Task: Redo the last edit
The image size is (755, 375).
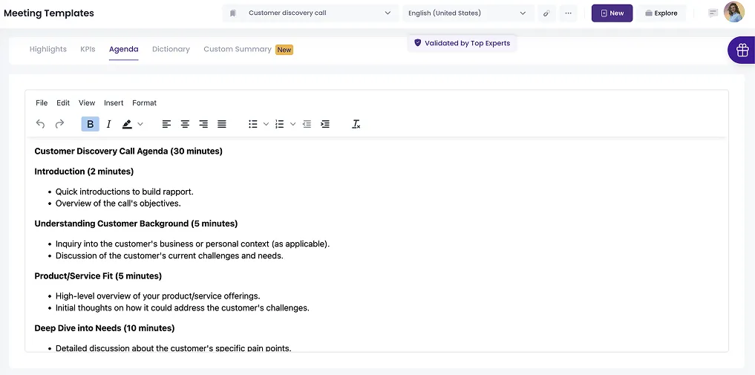Action: point(59,124)
